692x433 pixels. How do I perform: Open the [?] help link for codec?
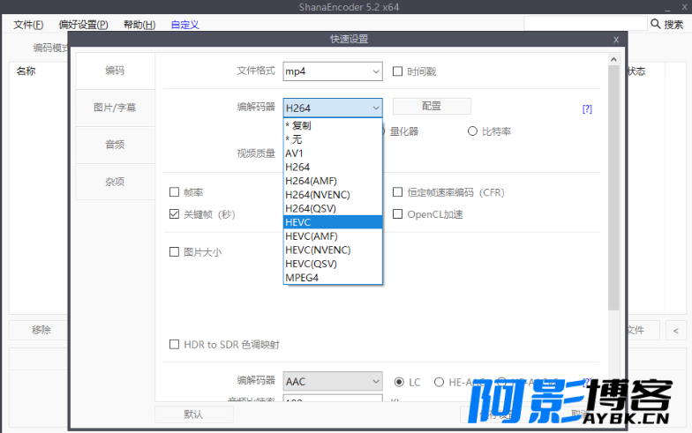(x=587, y=109)
